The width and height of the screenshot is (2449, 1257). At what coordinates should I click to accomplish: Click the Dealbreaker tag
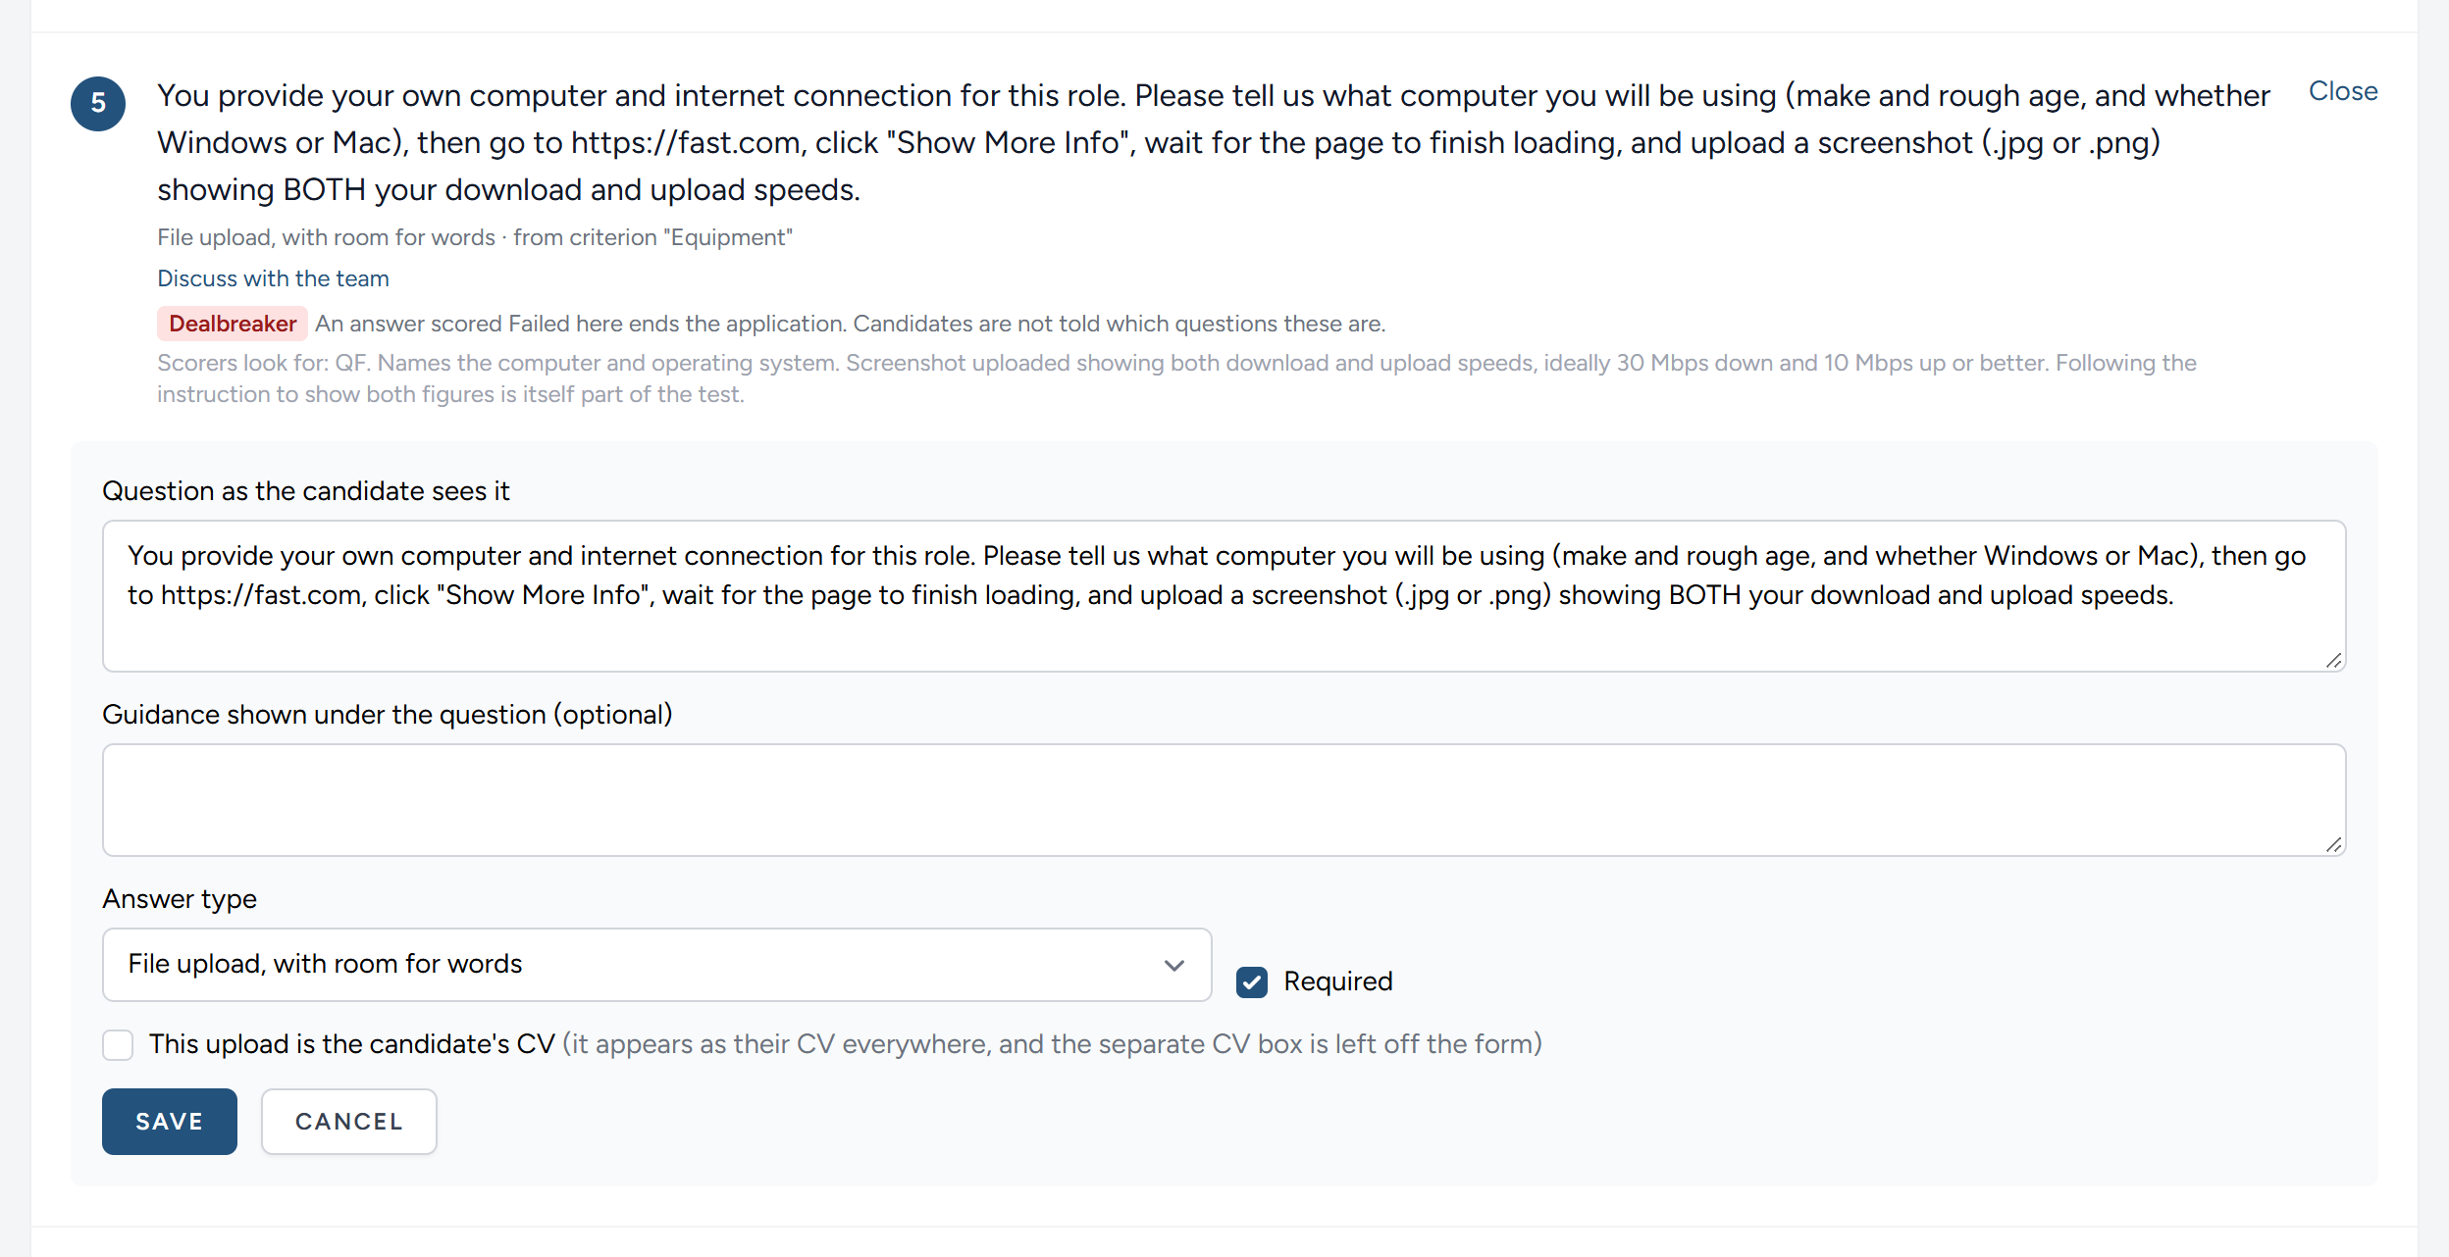233,324
